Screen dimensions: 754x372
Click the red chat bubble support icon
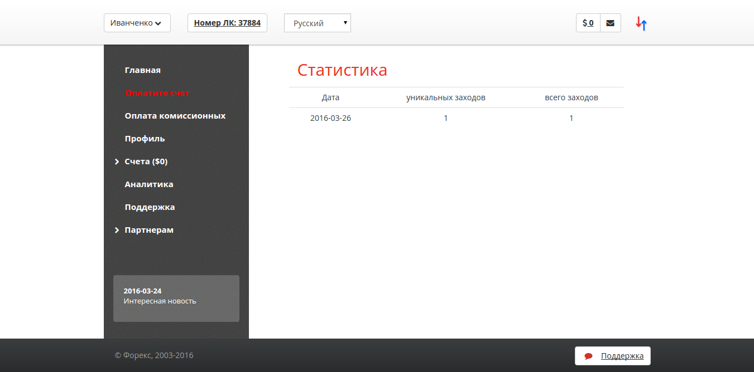[588, 356]
